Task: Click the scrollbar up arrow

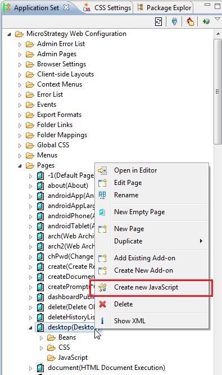Action: [218, 34]
